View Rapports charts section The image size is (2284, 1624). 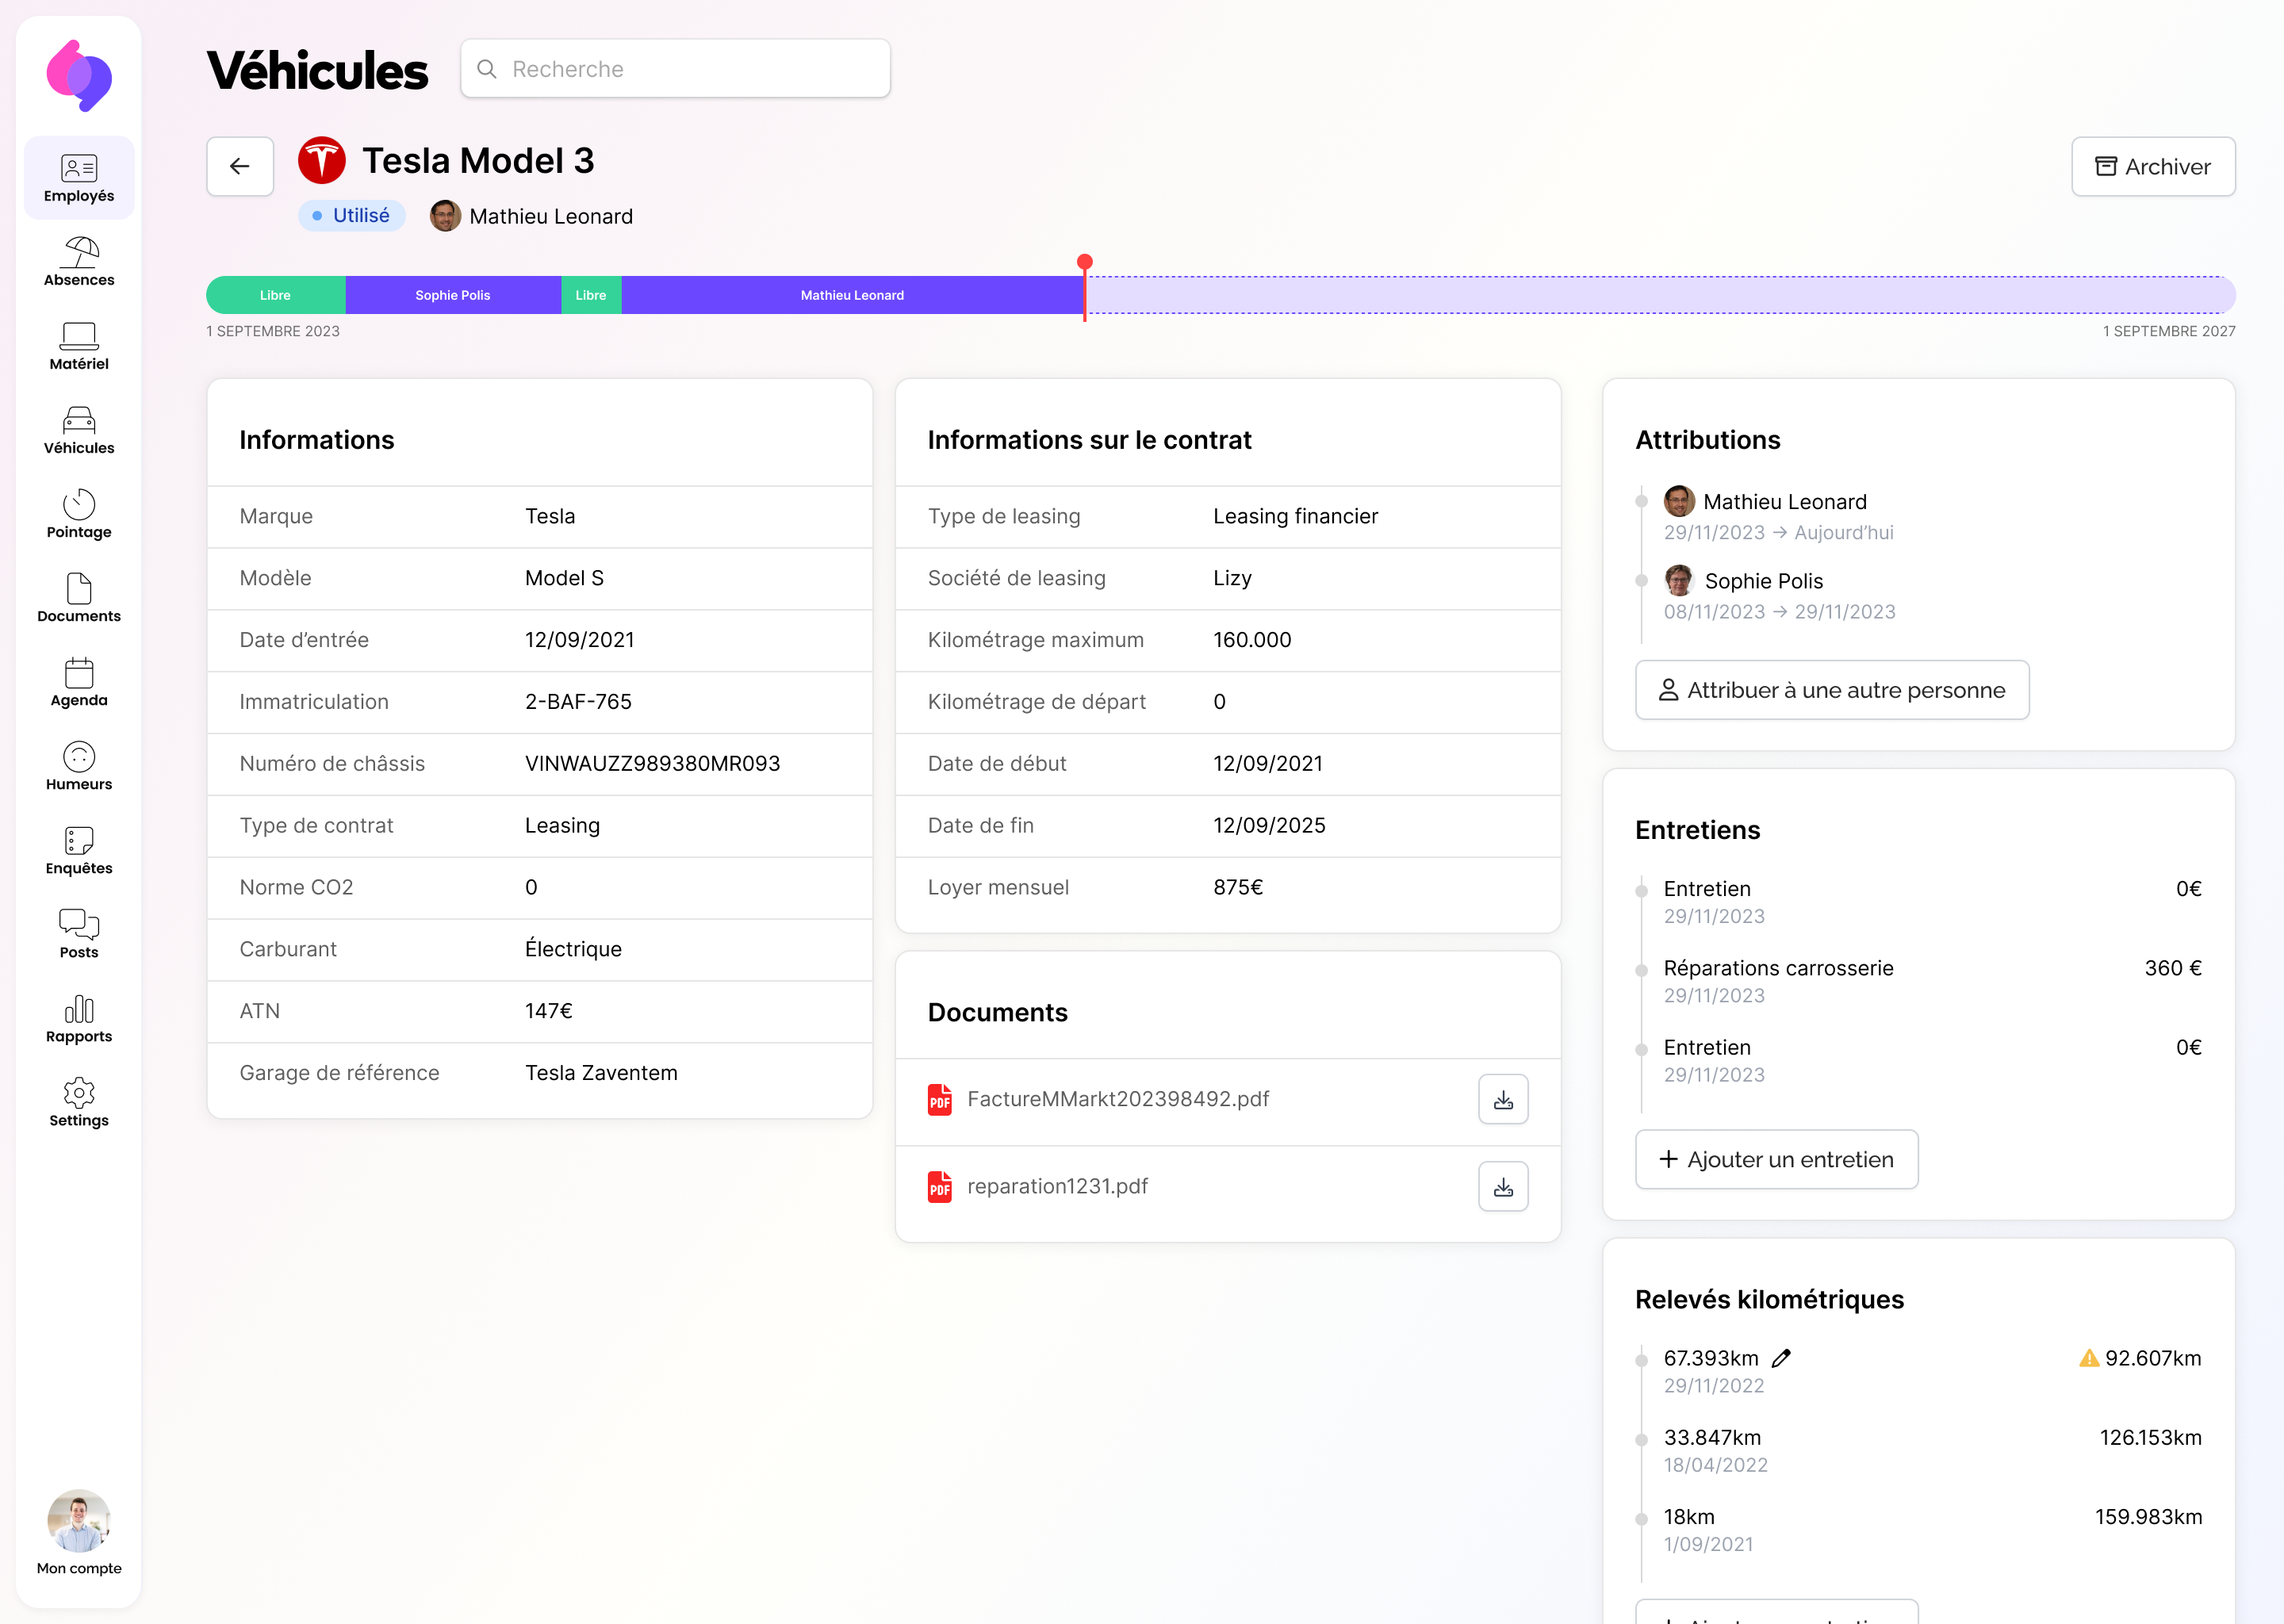click(x=79, y=1018)
